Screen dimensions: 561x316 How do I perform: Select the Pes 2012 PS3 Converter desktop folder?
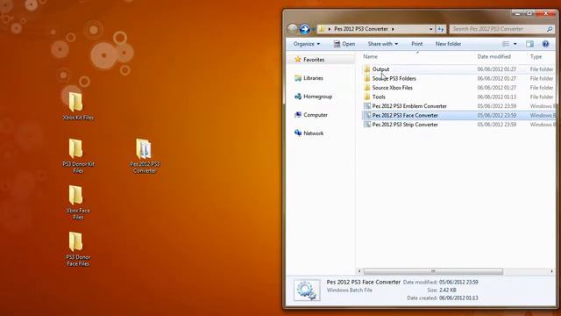[x=144, y=155]
